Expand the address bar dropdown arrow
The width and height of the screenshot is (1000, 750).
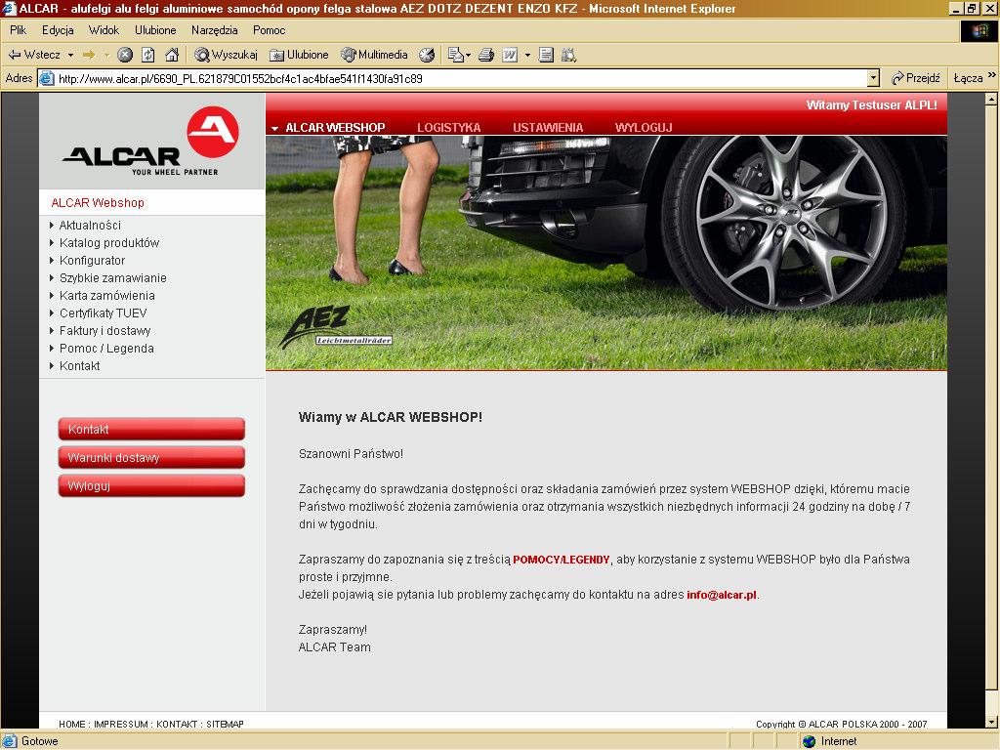click(873, 78)
